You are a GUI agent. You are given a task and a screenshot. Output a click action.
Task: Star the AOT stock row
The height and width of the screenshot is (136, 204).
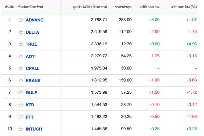pos(21,56)
